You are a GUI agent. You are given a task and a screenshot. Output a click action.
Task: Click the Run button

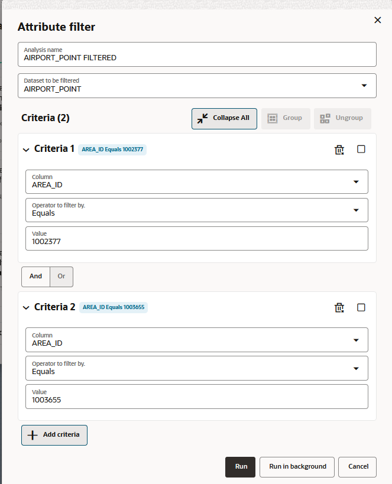coord(240,467)
